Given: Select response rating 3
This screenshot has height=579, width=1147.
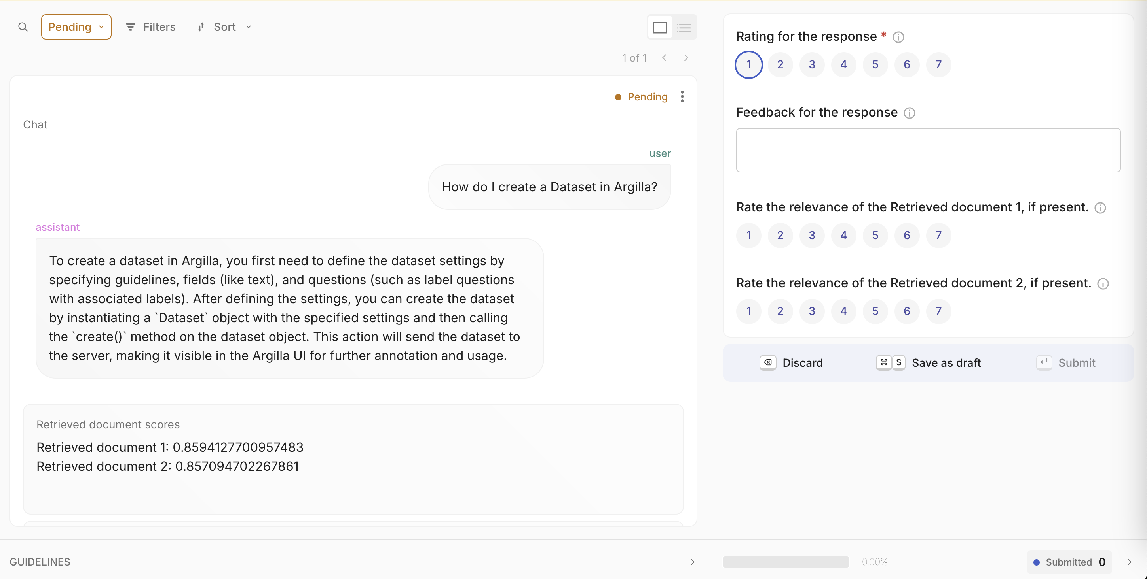Looking at the screenshot, I should [812, 65].
